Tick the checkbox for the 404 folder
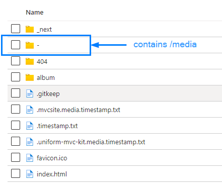The image size is (222, 196). 16,61
